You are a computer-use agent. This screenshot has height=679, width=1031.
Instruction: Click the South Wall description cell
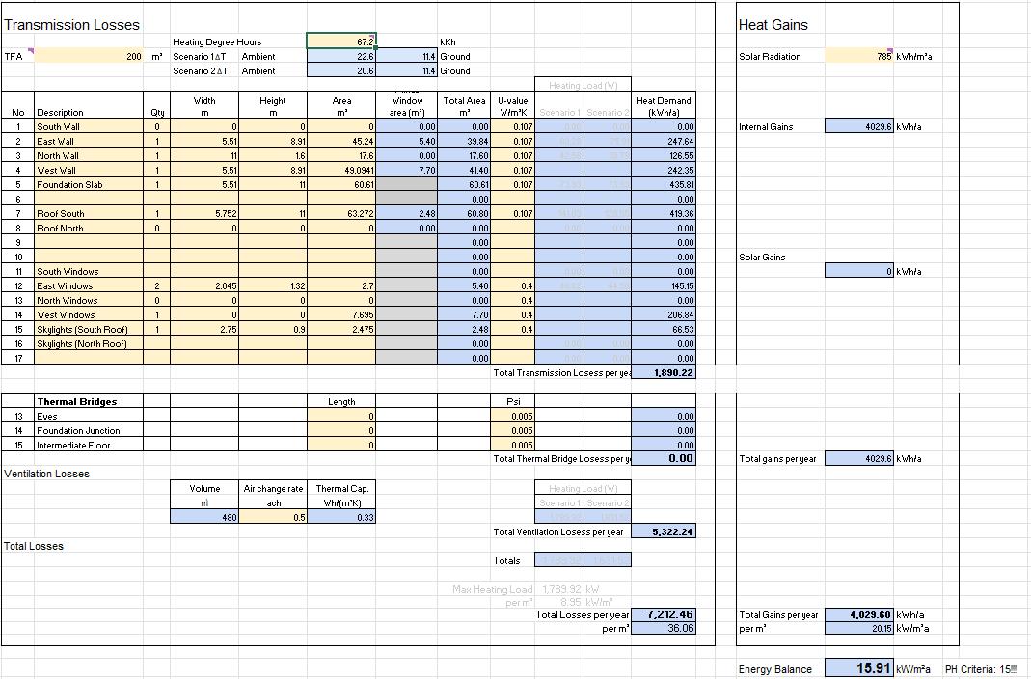click(x=89, y=127)
